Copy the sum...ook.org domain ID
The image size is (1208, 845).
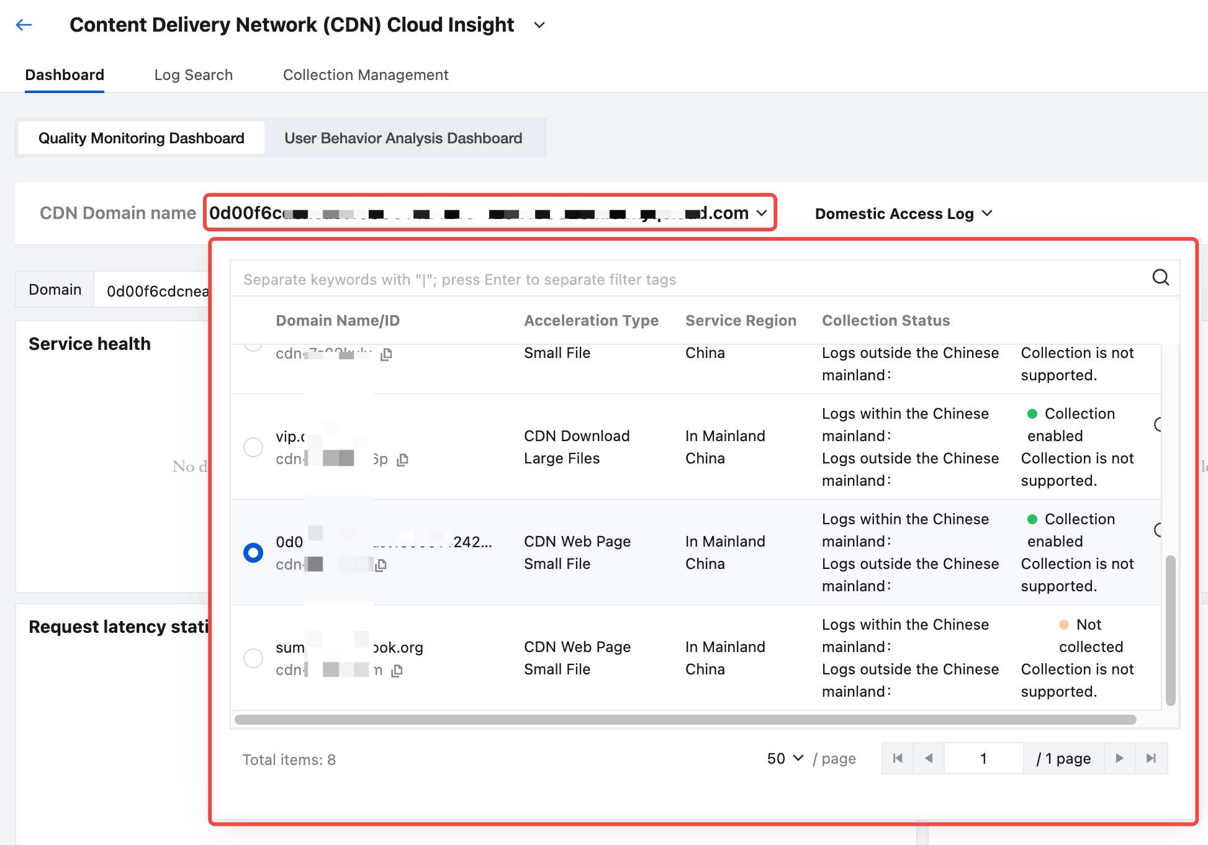[x=397, y=671]
